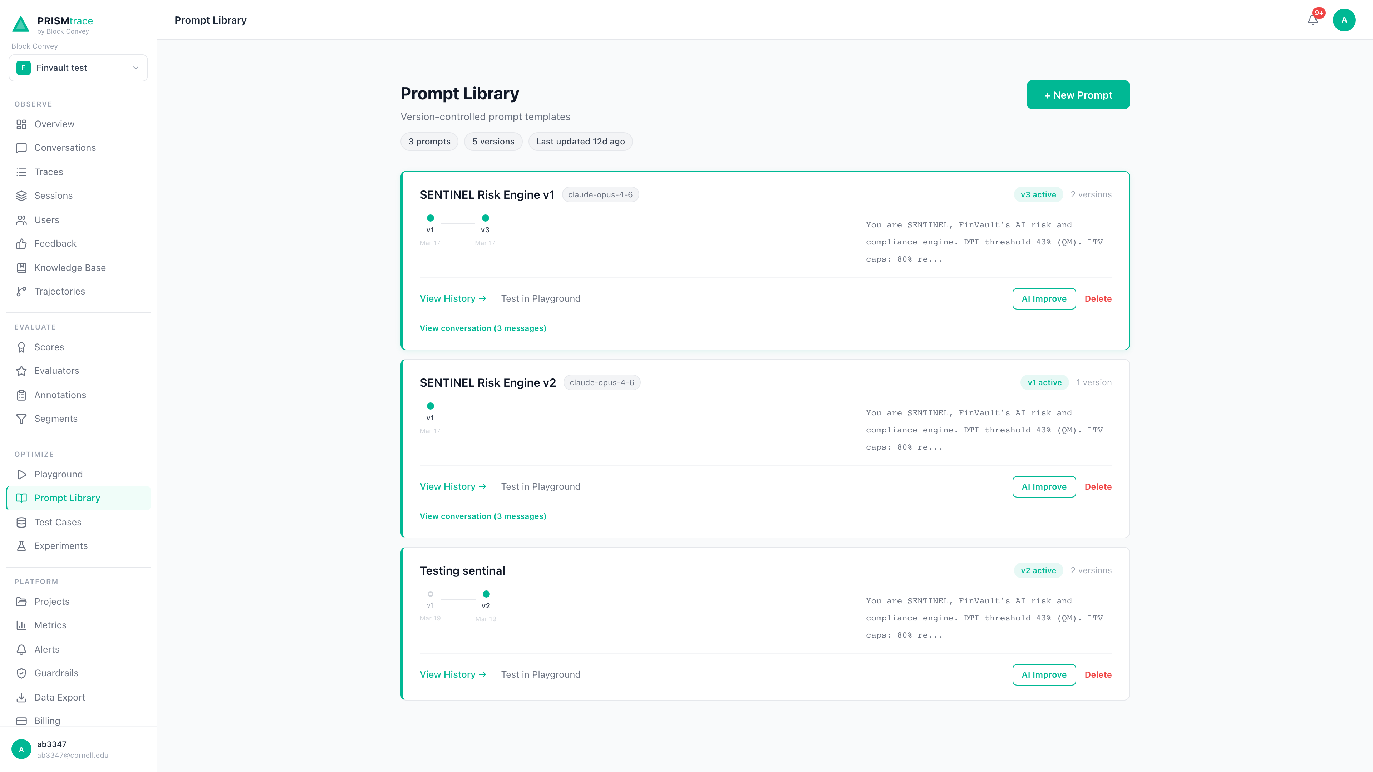
Task: Delete the Testing sentinal prompt
Action: pyautogui.click(x=1098, y=675)
